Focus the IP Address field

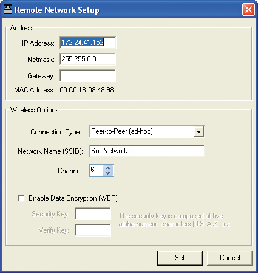[87, 43]
